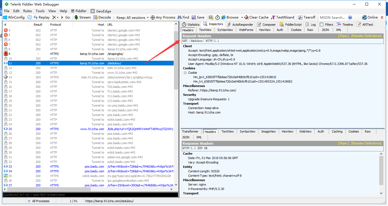This screenshot has height=206, width=388.
Task: Click the Go icon to resume sessions
Action: 66,17
